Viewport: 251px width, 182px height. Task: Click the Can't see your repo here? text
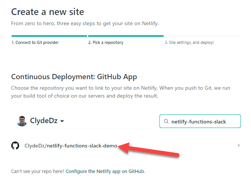(x=38, y=171)
